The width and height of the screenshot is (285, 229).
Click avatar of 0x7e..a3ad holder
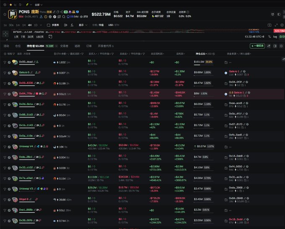coord(15,178)
